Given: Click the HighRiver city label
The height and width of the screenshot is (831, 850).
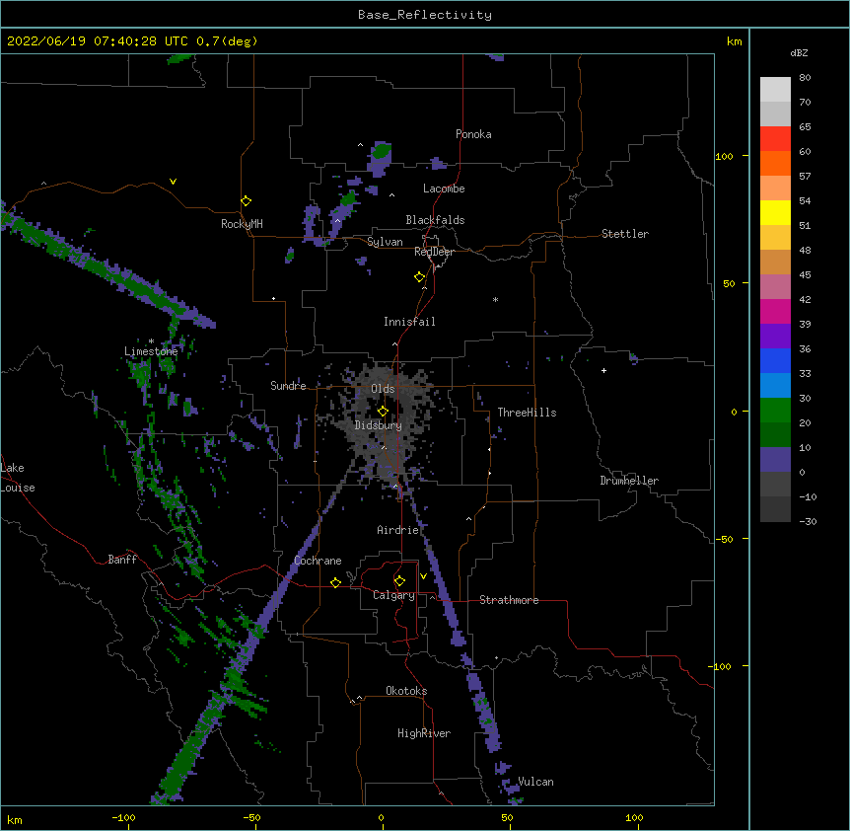Looking at the screenshot, I should click(424, 733).
